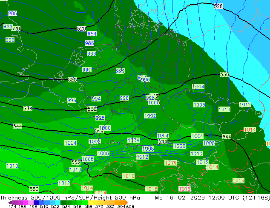Click the bright yellow 558 legend swatch
The height and width of the screenshot is (208, 270).
click(90, 202)
